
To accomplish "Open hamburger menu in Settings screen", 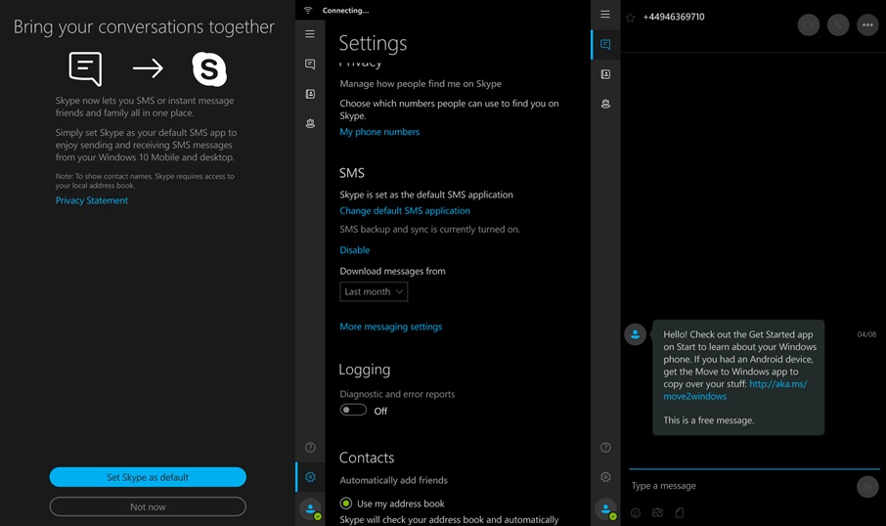I will pos(310,34).
